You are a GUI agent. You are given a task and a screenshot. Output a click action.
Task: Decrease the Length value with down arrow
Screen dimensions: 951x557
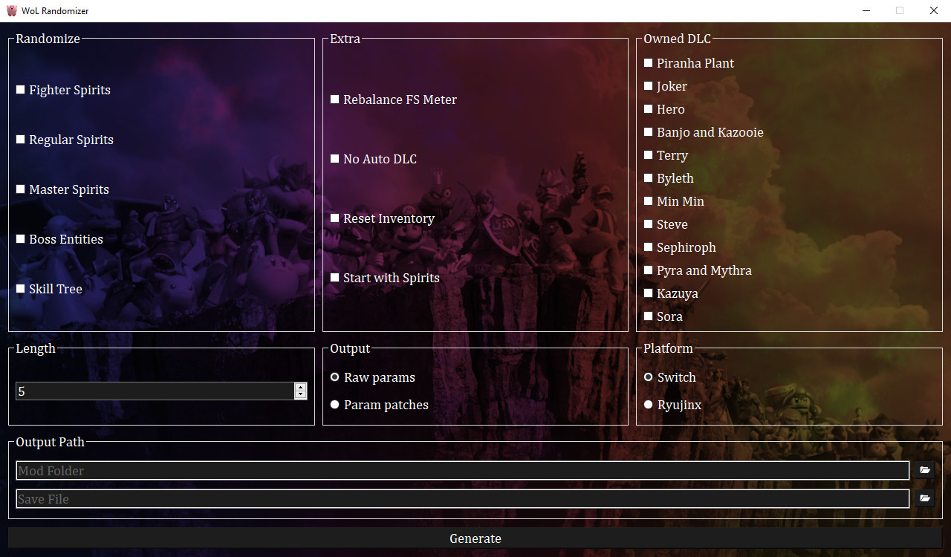click(300, 395)
